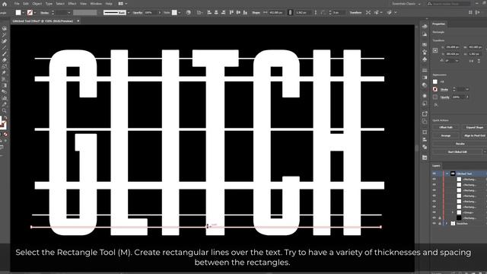Click the Arrange quick action button
Screen dimensions: 487x274
pos(446,135)
